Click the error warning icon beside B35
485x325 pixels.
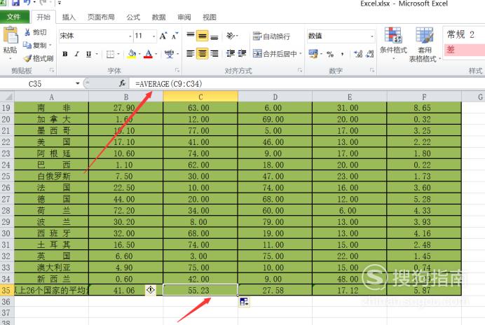[151, 290]
